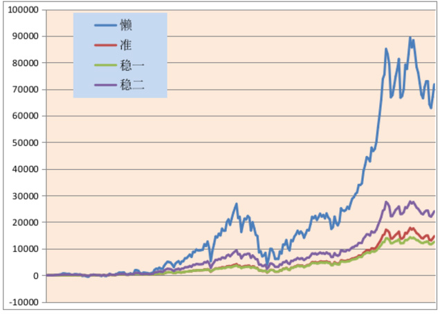Click the 60000 y-axis label
The width and height of the screenshot is (440, 314).
(24, 116)
